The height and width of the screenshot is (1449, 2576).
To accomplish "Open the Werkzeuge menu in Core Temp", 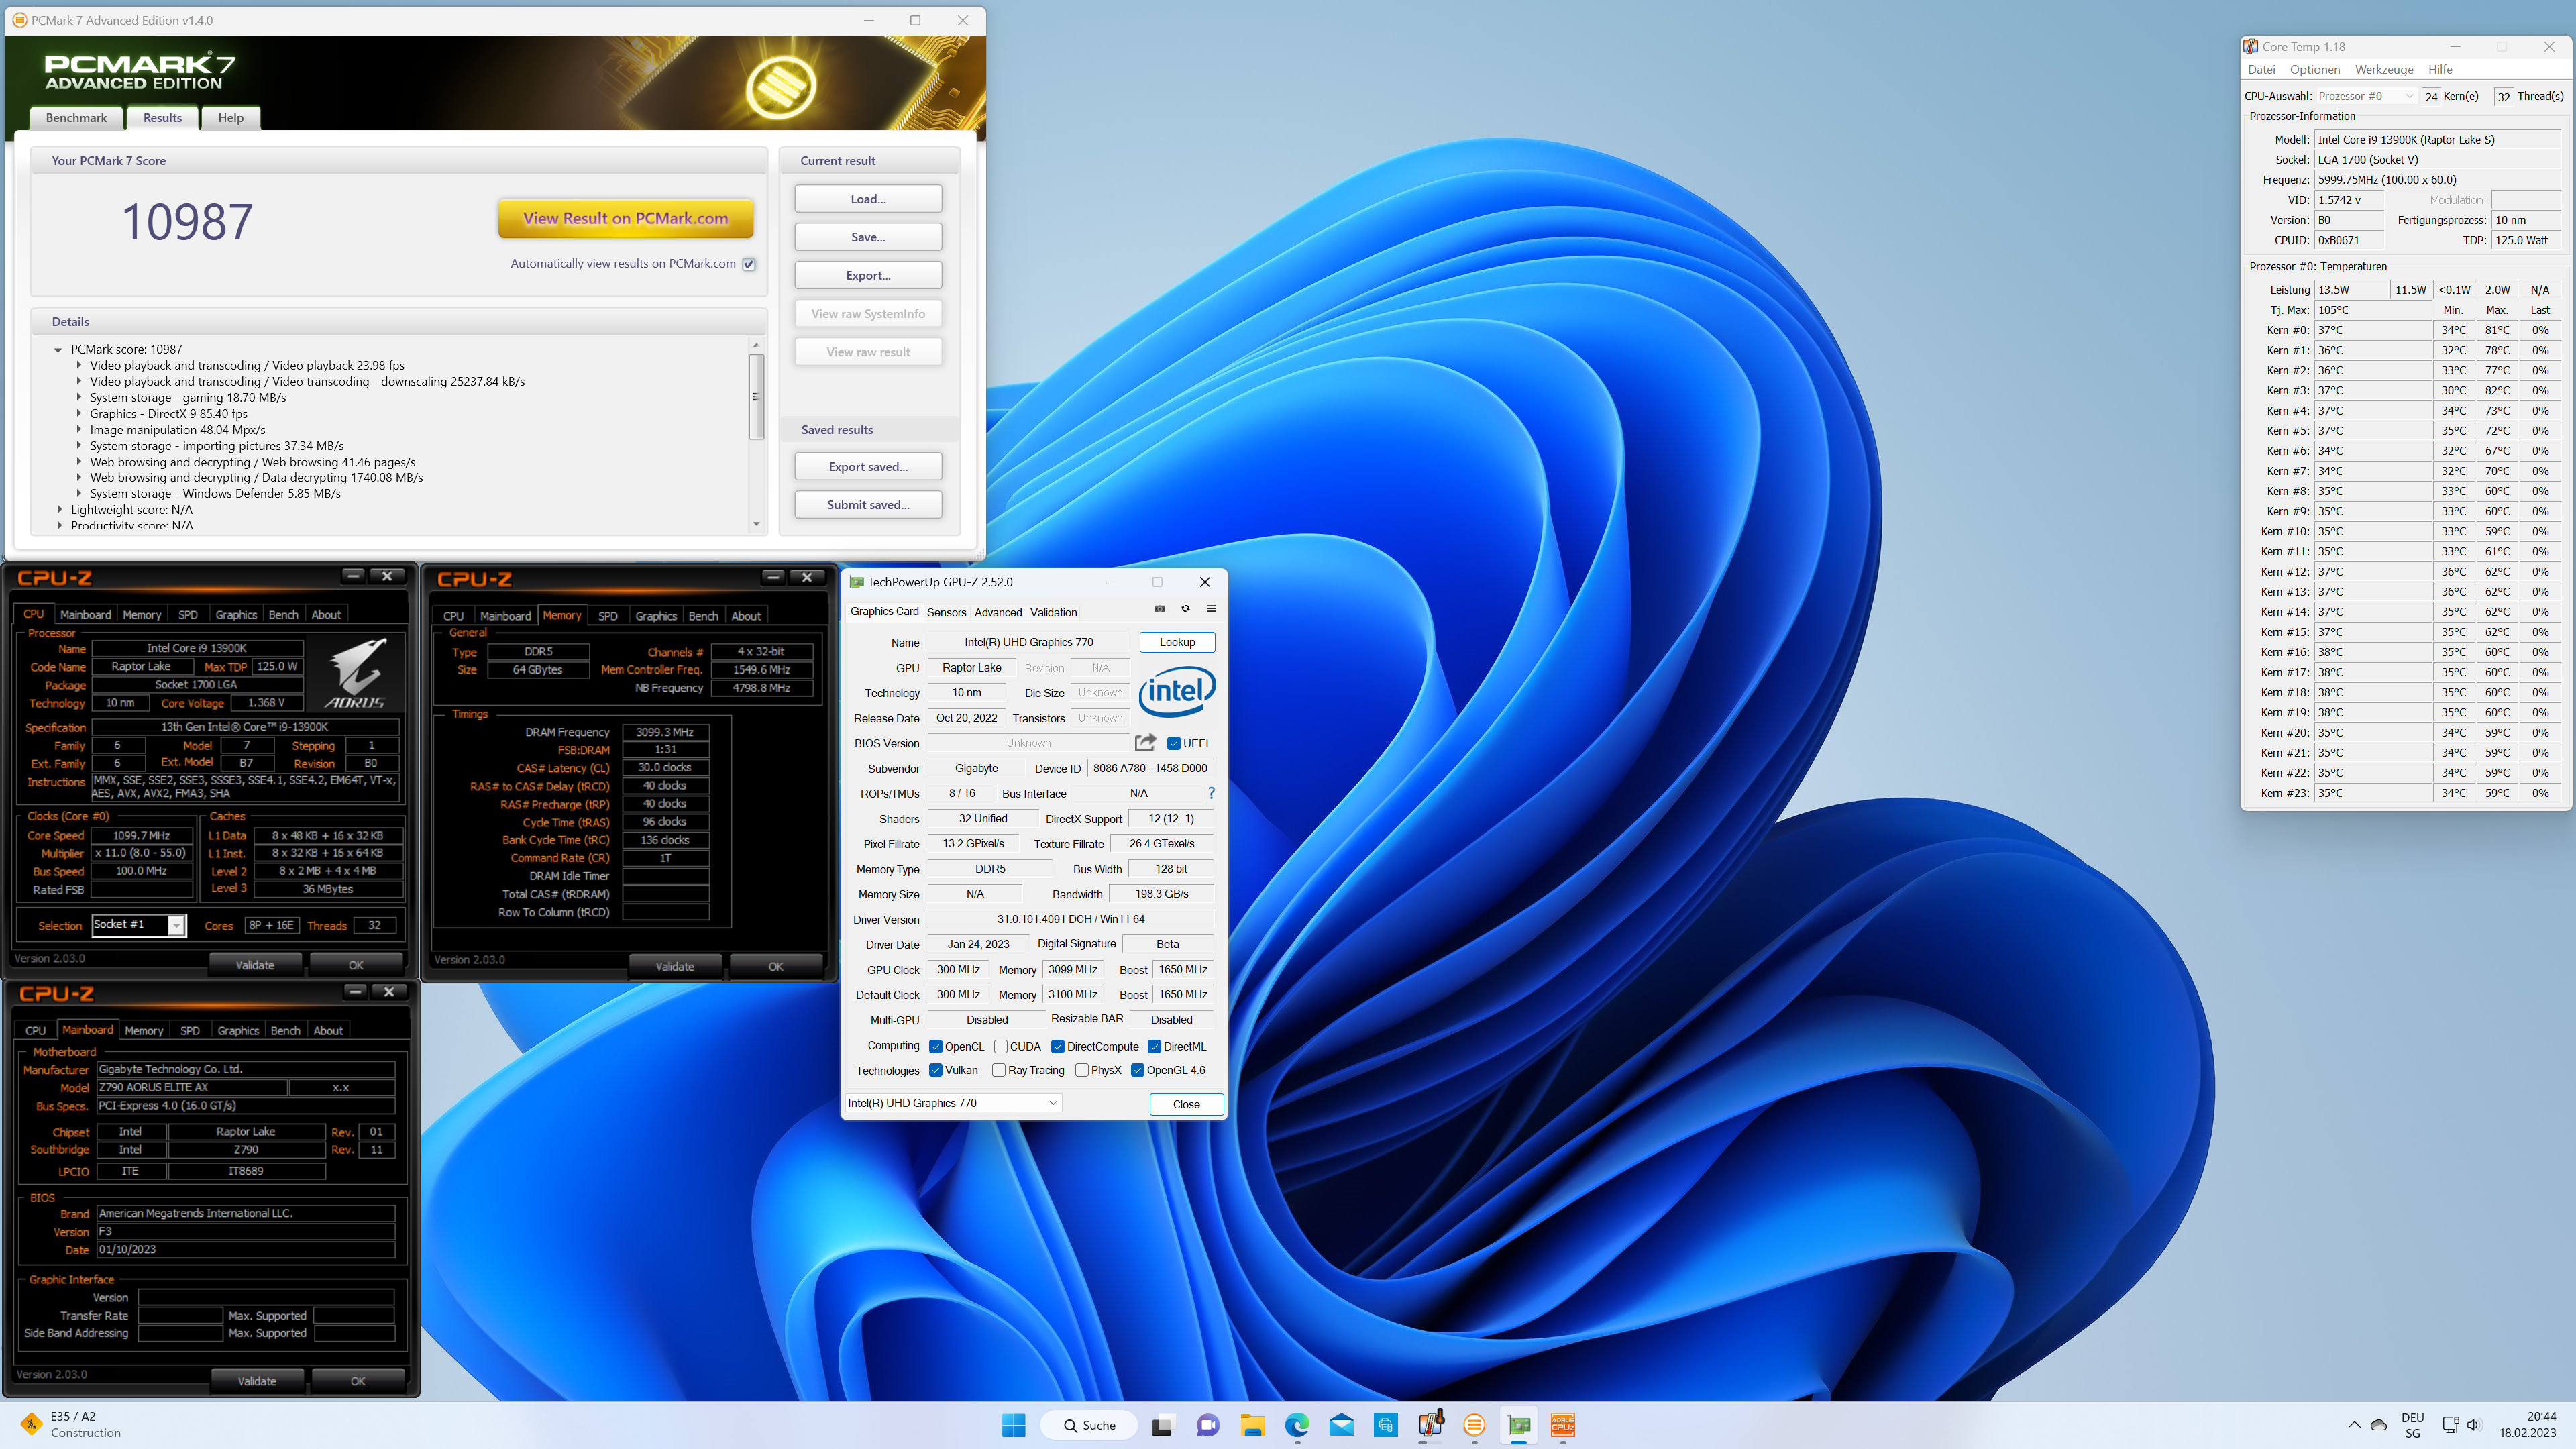I will coord(2384,69).
